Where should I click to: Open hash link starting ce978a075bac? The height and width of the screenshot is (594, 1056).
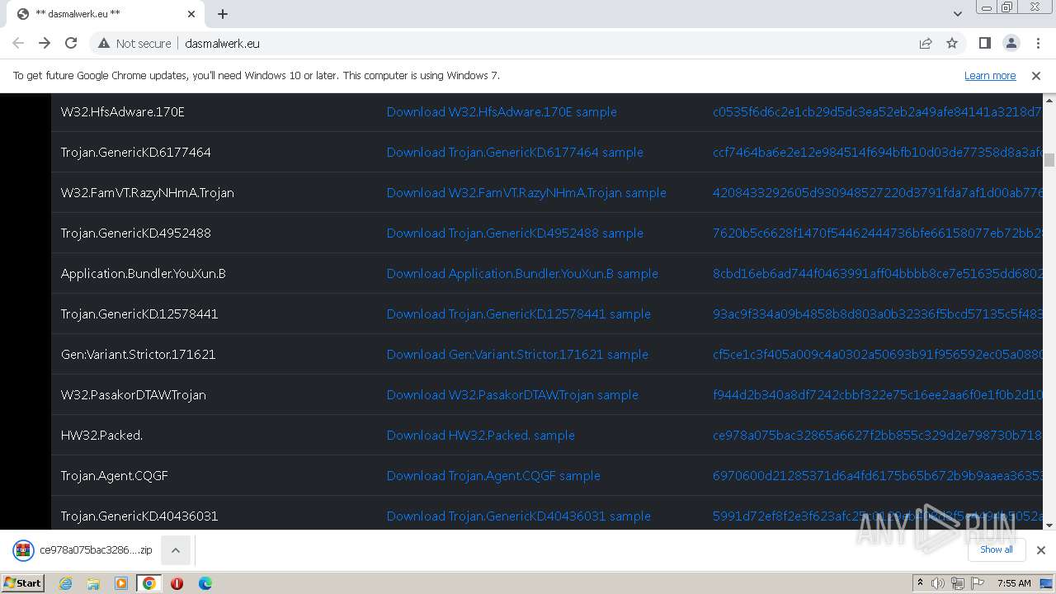[x=878, y=435]
